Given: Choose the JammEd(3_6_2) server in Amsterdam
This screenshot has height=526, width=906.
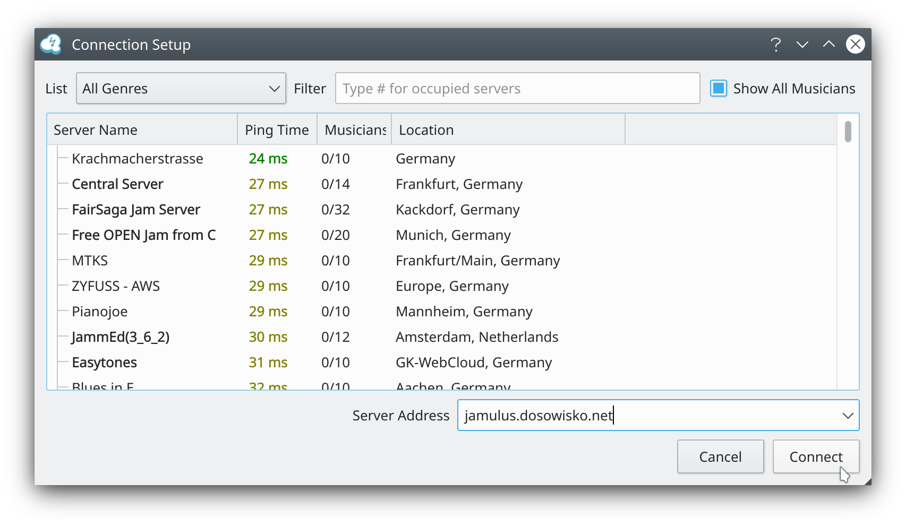Looking at the screenshot, I should click(121, 337).
